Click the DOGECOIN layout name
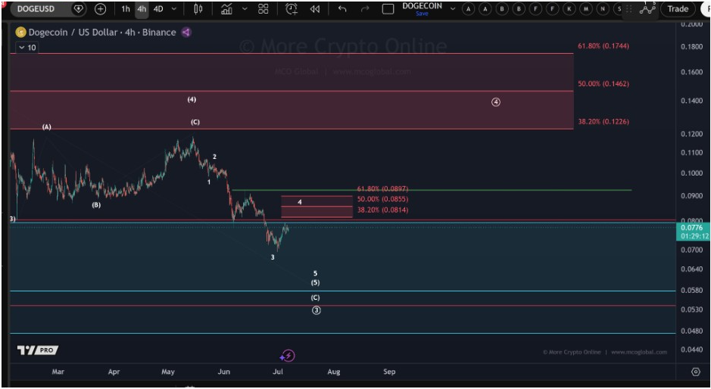The width and height of the screenshot is (711, 389). coord(423,6)
